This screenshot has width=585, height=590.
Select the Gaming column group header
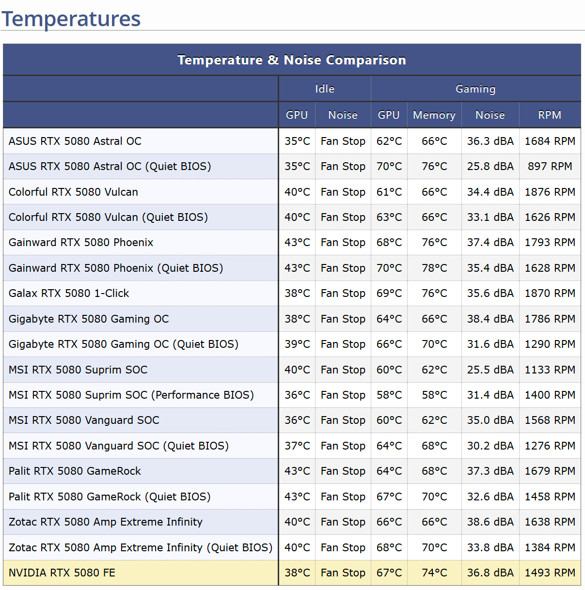pyautogui.click(x=475, y=89)
